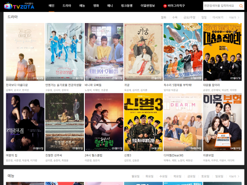Image resolution: width=247 pixels, height=185 pixels.
Task: Click title text 바니와 오빠들
Action: (93, 85)
